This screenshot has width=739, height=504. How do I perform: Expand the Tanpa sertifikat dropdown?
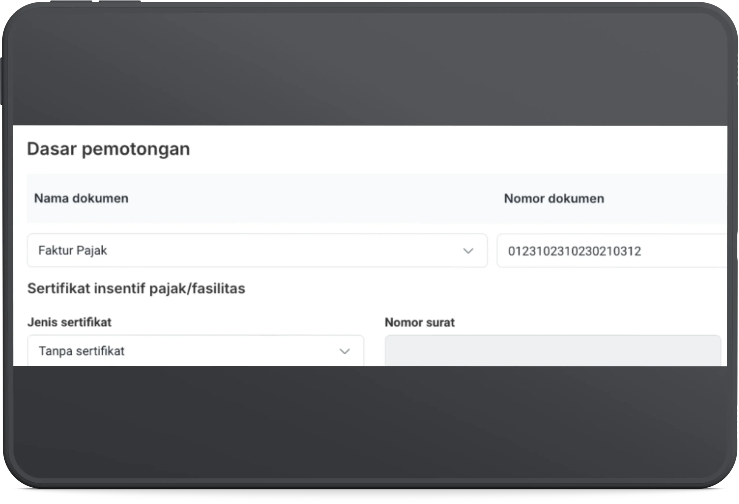pyautogui.click(x=195, y=351)
